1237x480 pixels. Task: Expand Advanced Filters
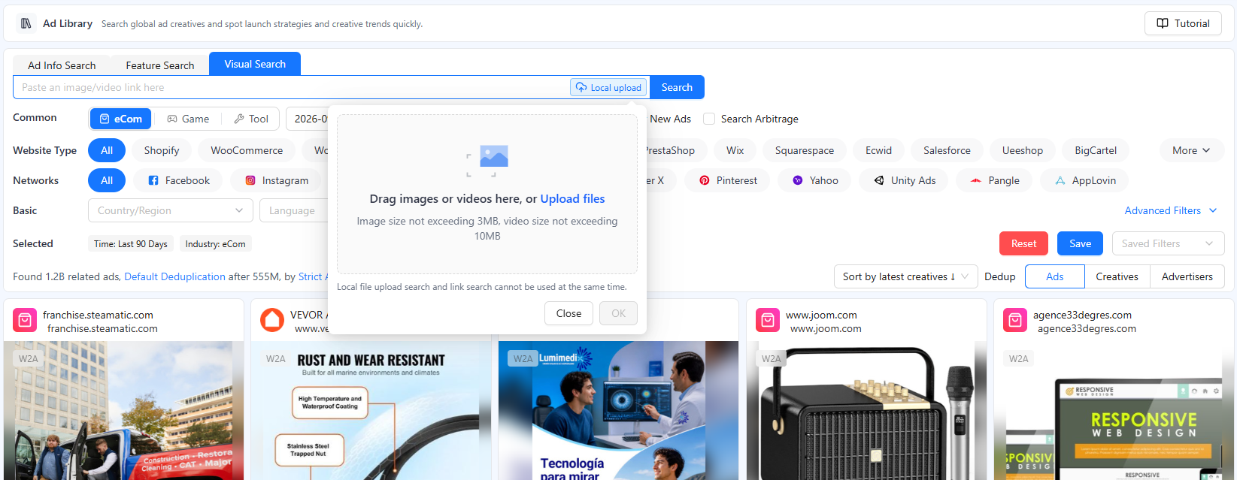[x=1171, y=210]
